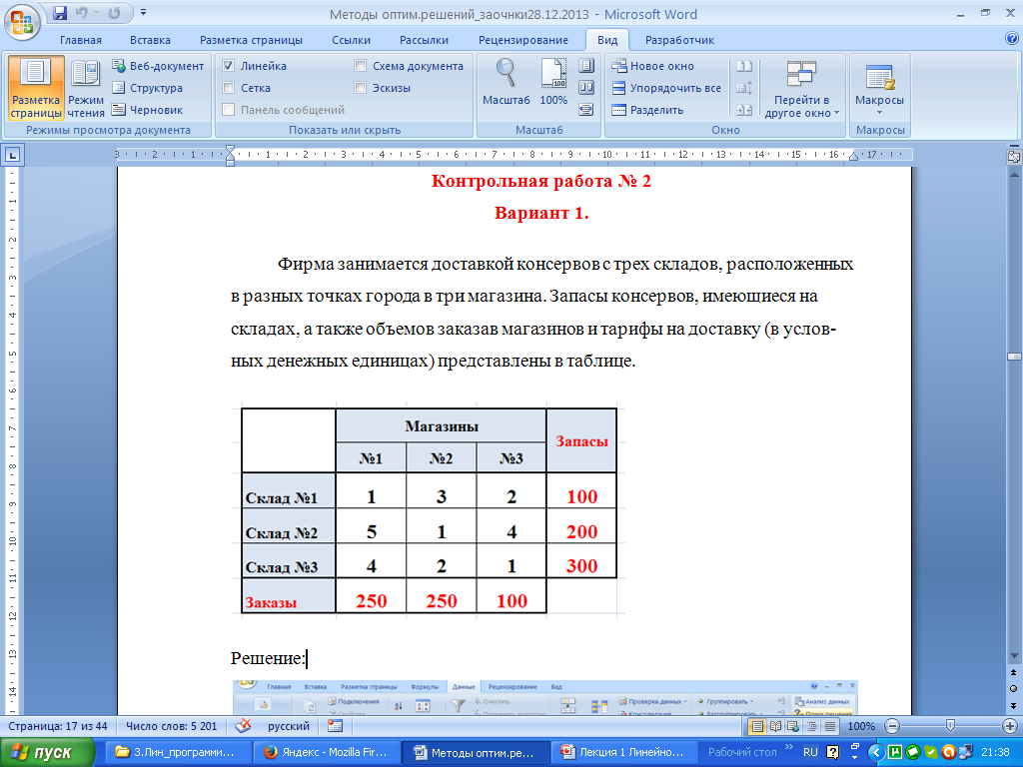Click the tab selector at ruler corner
This screenshot has width=1023, height=767.
tap(13, 155)
